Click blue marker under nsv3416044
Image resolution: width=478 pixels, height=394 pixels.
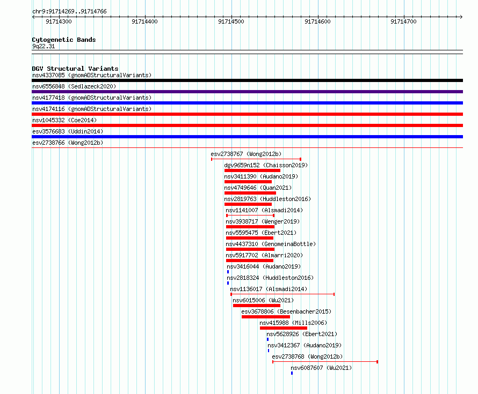228,272
